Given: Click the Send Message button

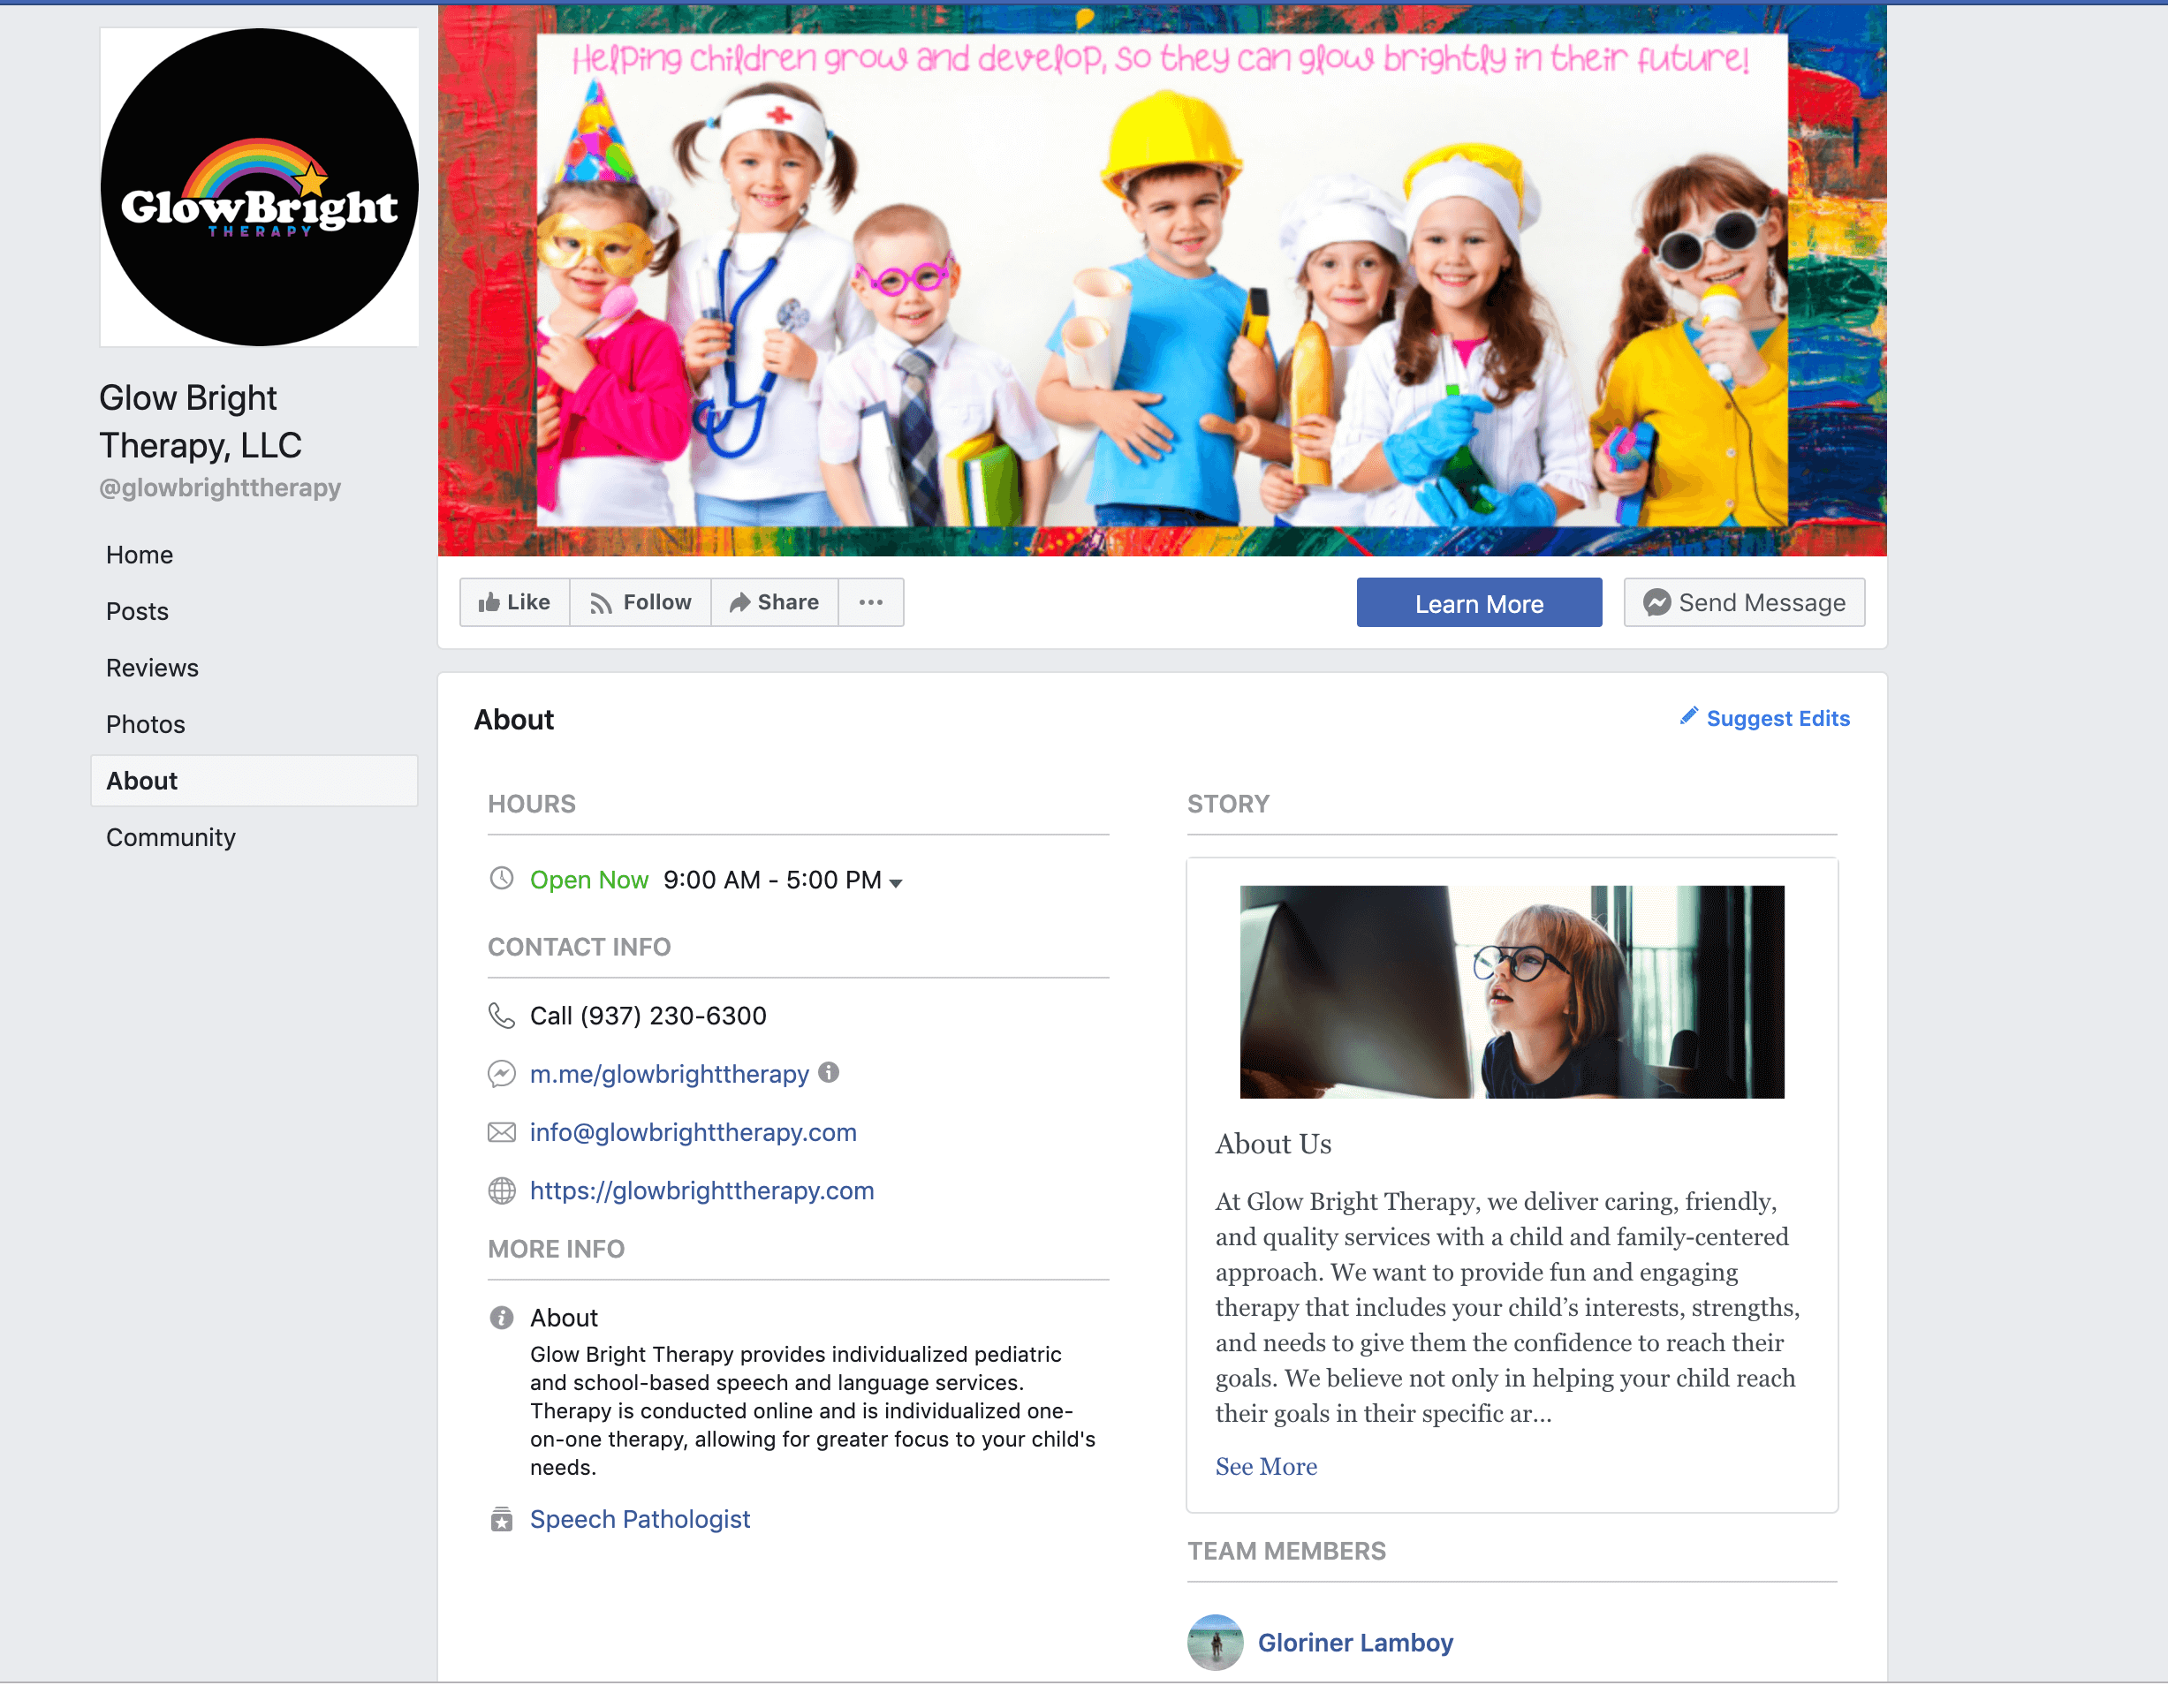Looking at the screenshot, I should click(x=1744, y=603).
